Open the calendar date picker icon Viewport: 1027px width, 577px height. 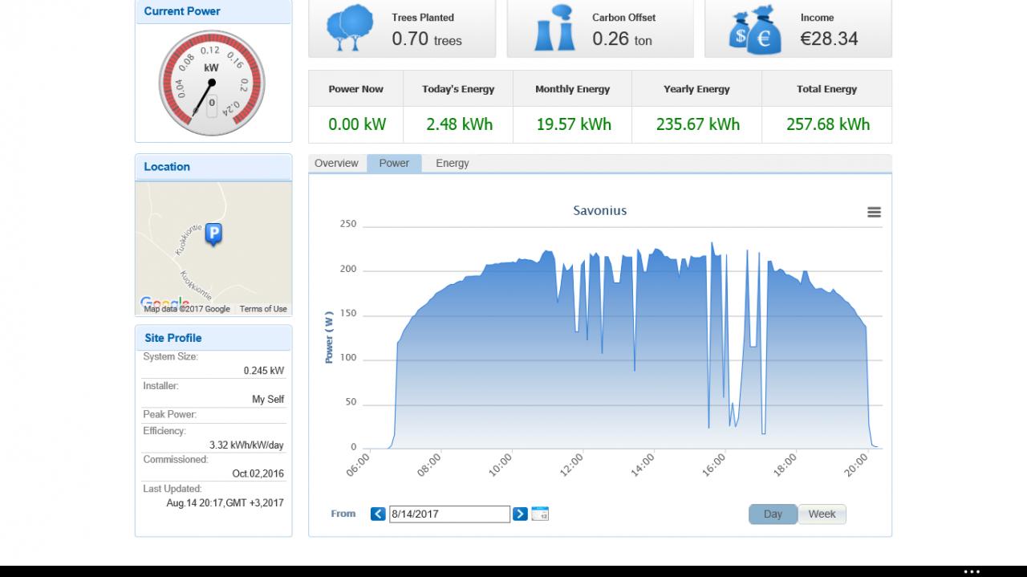[540, 514]
